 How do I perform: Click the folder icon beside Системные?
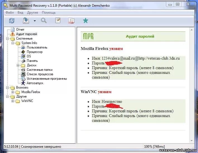[x=13, y=39]
